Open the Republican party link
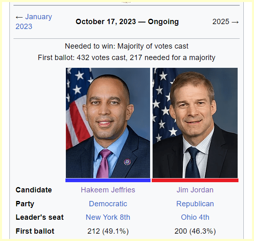This screenshot has width=254, height=241. (195, 204)
